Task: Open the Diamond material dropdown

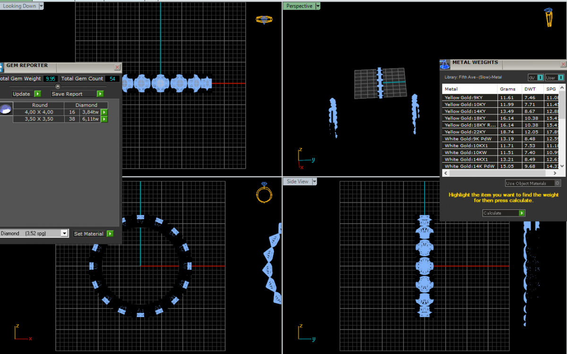Action: click(x=64, y=233)
